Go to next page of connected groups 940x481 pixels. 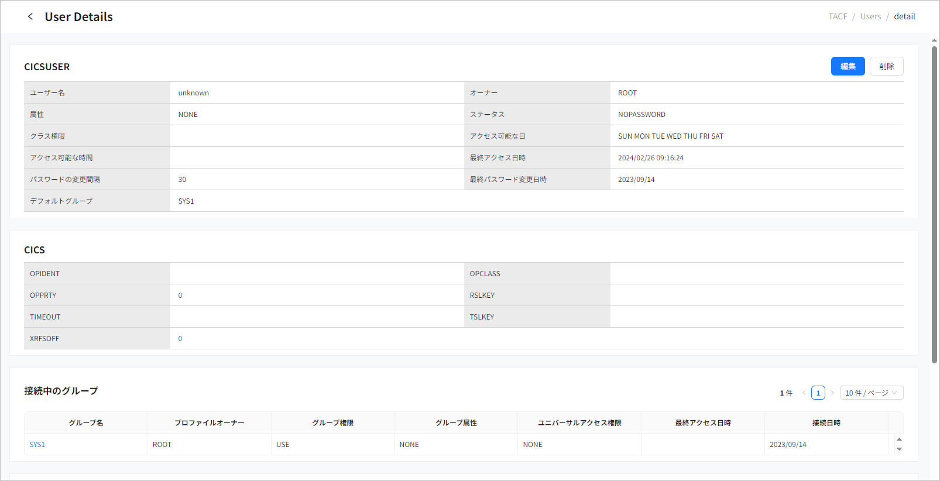click(832, 393)
